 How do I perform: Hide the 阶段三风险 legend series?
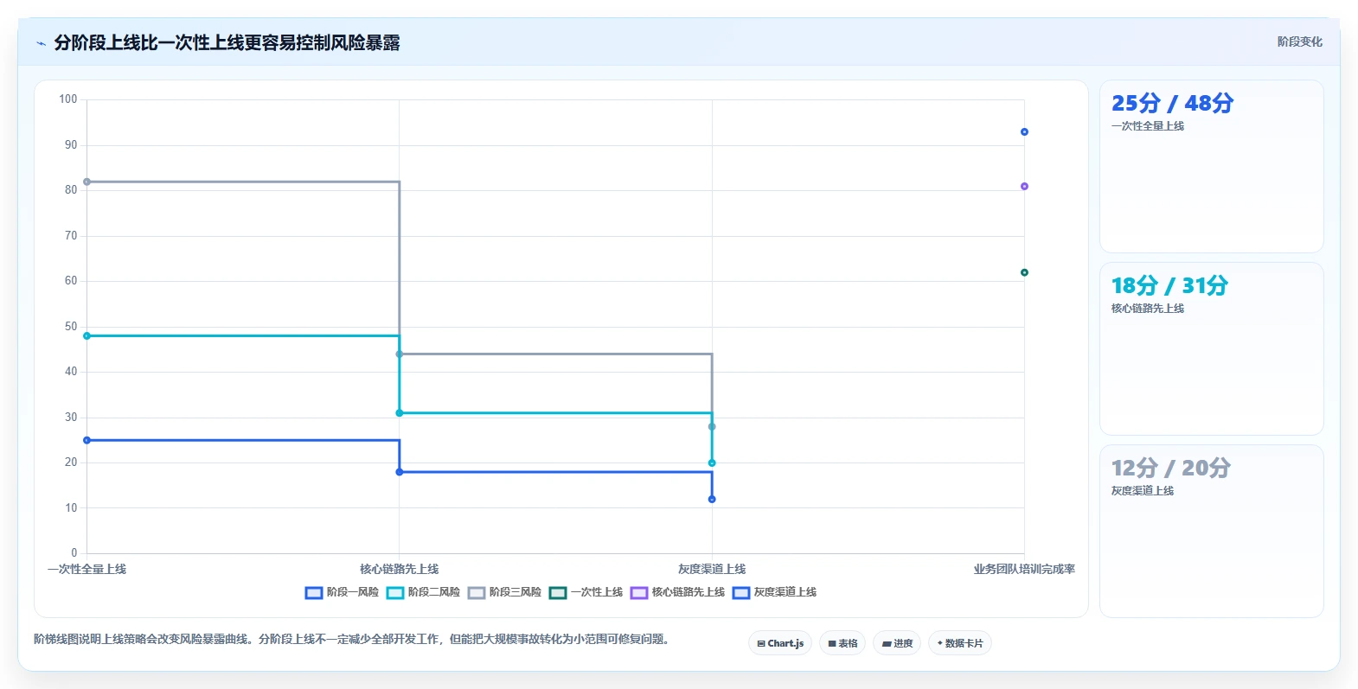point(505,592)
